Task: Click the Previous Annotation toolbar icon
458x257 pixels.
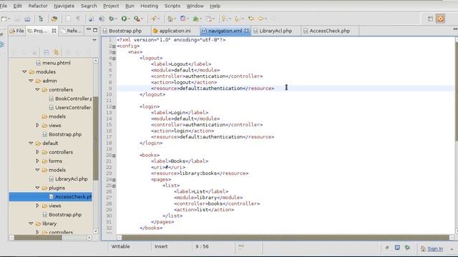Action: click(237, 19)
